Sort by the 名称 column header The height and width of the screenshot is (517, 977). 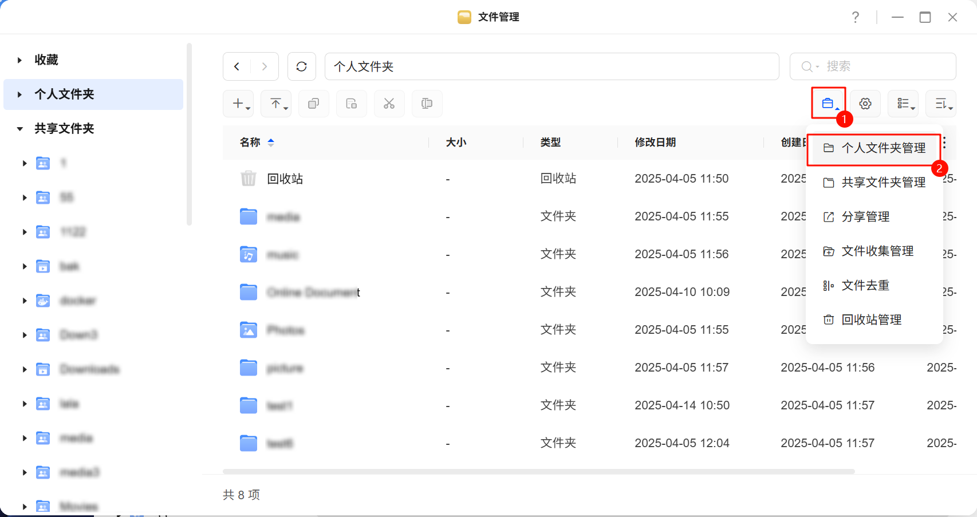[250, 143]
